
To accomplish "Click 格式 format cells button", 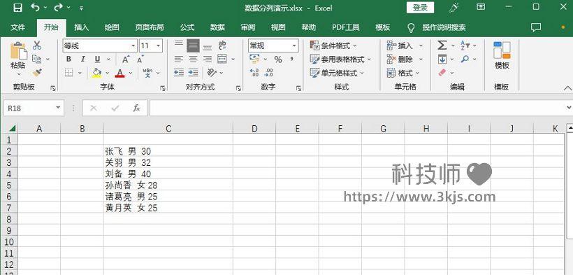I will (x=403, y=73).
